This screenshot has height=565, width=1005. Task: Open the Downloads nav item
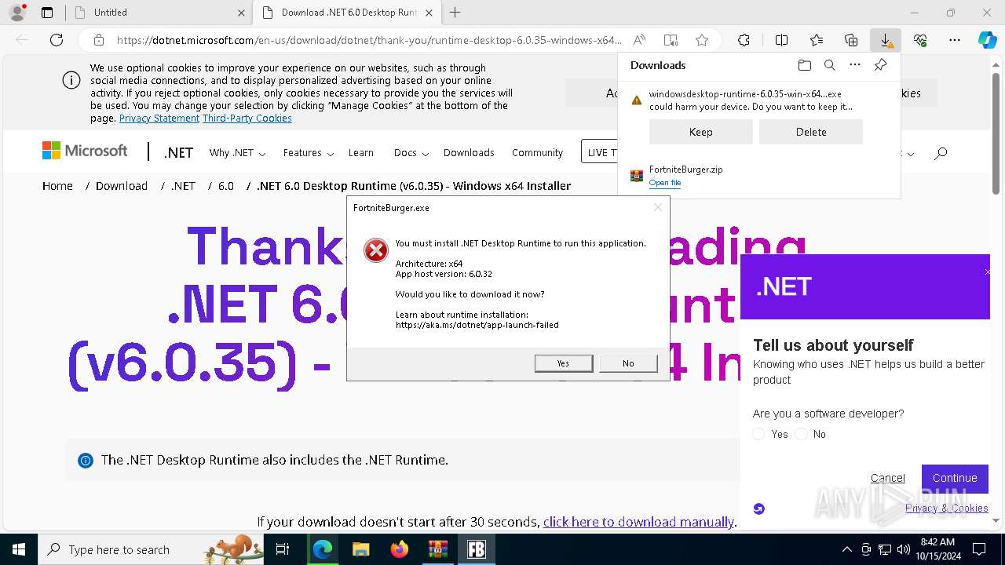469,153
